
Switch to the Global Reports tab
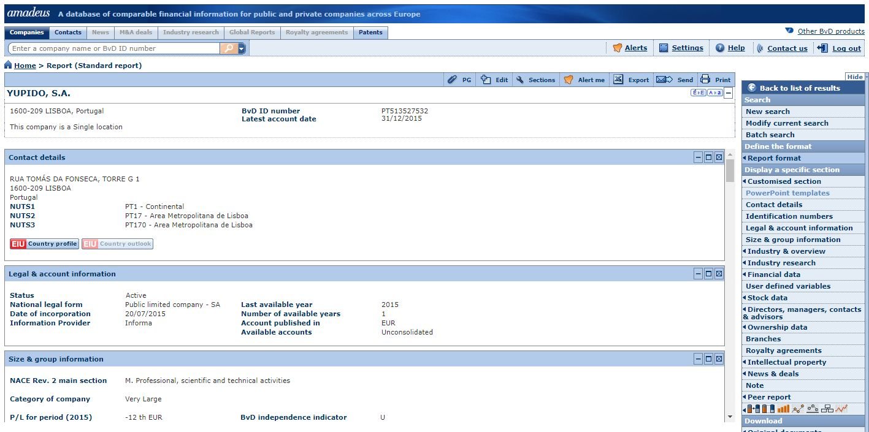click(x=252, y=32)
